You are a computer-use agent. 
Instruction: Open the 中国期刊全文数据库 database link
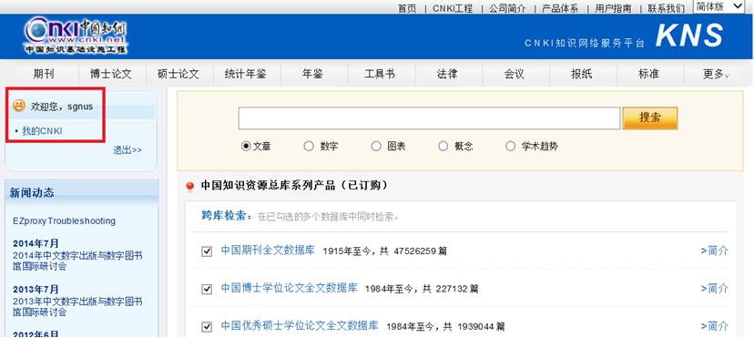pos(268,250)
